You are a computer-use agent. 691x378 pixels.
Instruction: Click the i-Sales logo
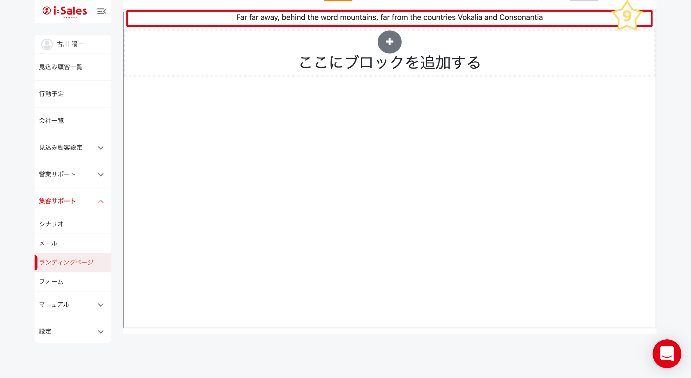tap(65, 12)
